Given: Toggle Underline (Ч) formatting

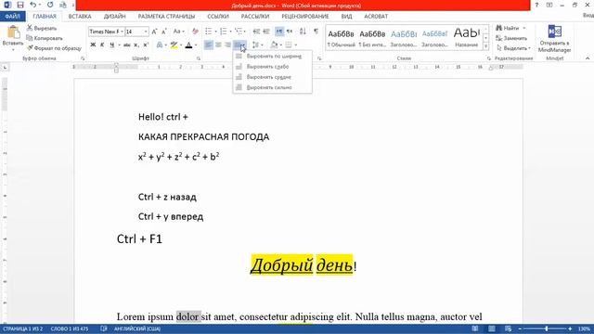Looking at the screenshot, I should tap(111, 45).
